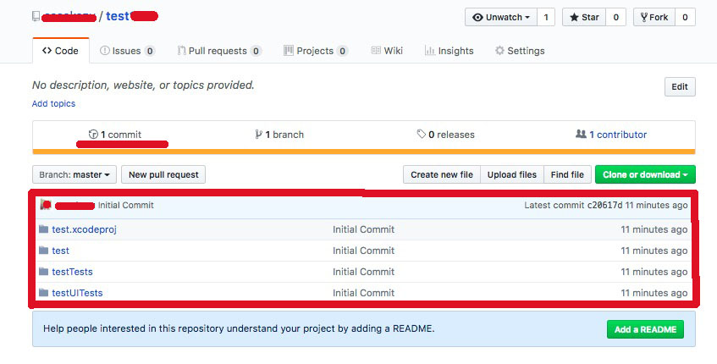Click Initial Commit in test.xcodeproj row
This screenshot has width=717, height=364.
coord(363,229)
